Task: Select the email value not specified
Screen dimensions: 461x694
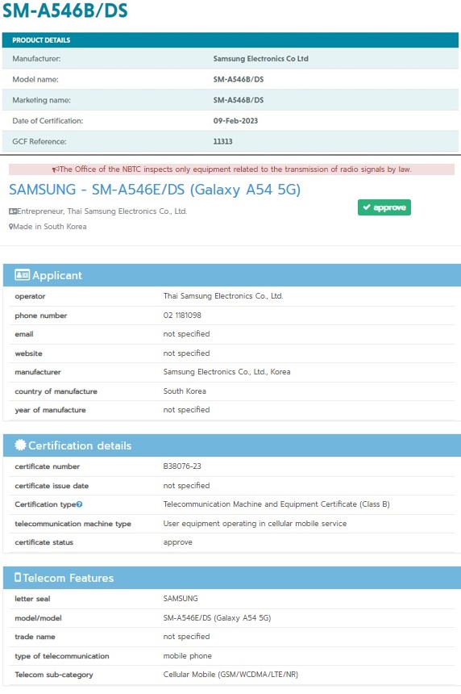Action: click(186, 334)
